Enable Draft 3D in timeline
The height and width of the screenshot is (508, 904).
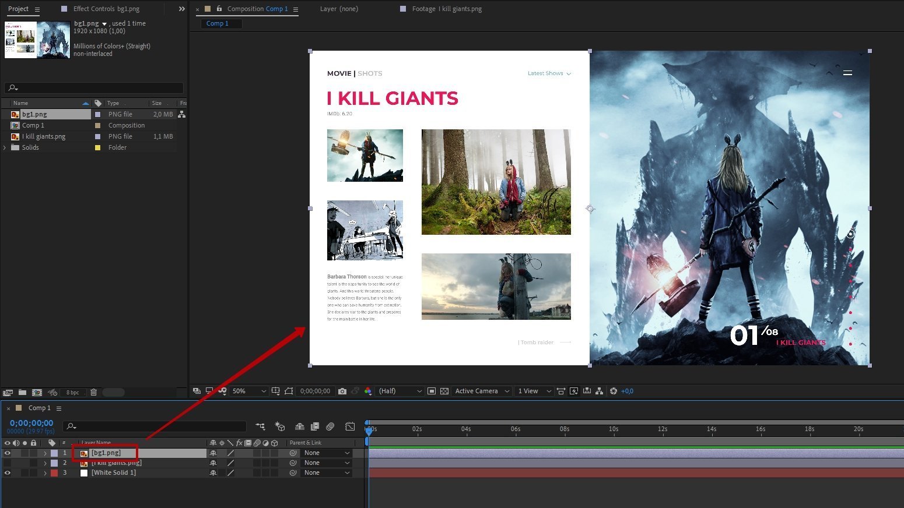280,426
